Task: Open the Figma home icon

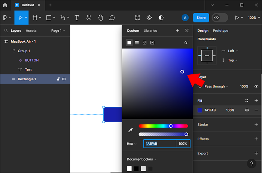Action: (5, 5)
